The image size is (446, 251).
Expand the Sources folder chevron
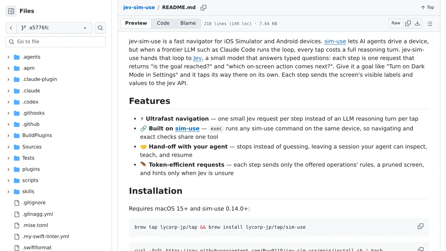pos(8,147)
